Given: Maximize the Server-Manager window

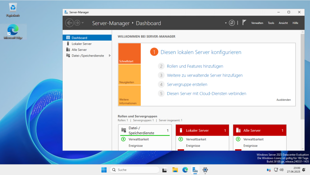Looking at the screenshot, I should pyautogui.click(x=289, y=12).
